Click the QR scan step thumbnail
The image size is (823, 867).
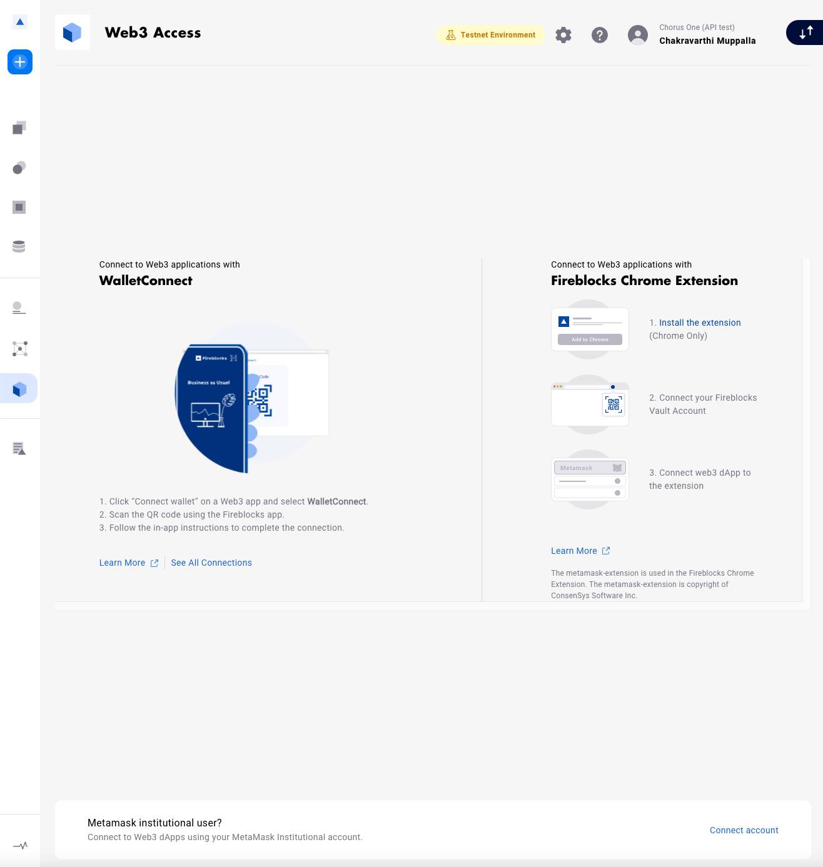tap(590, 404)
